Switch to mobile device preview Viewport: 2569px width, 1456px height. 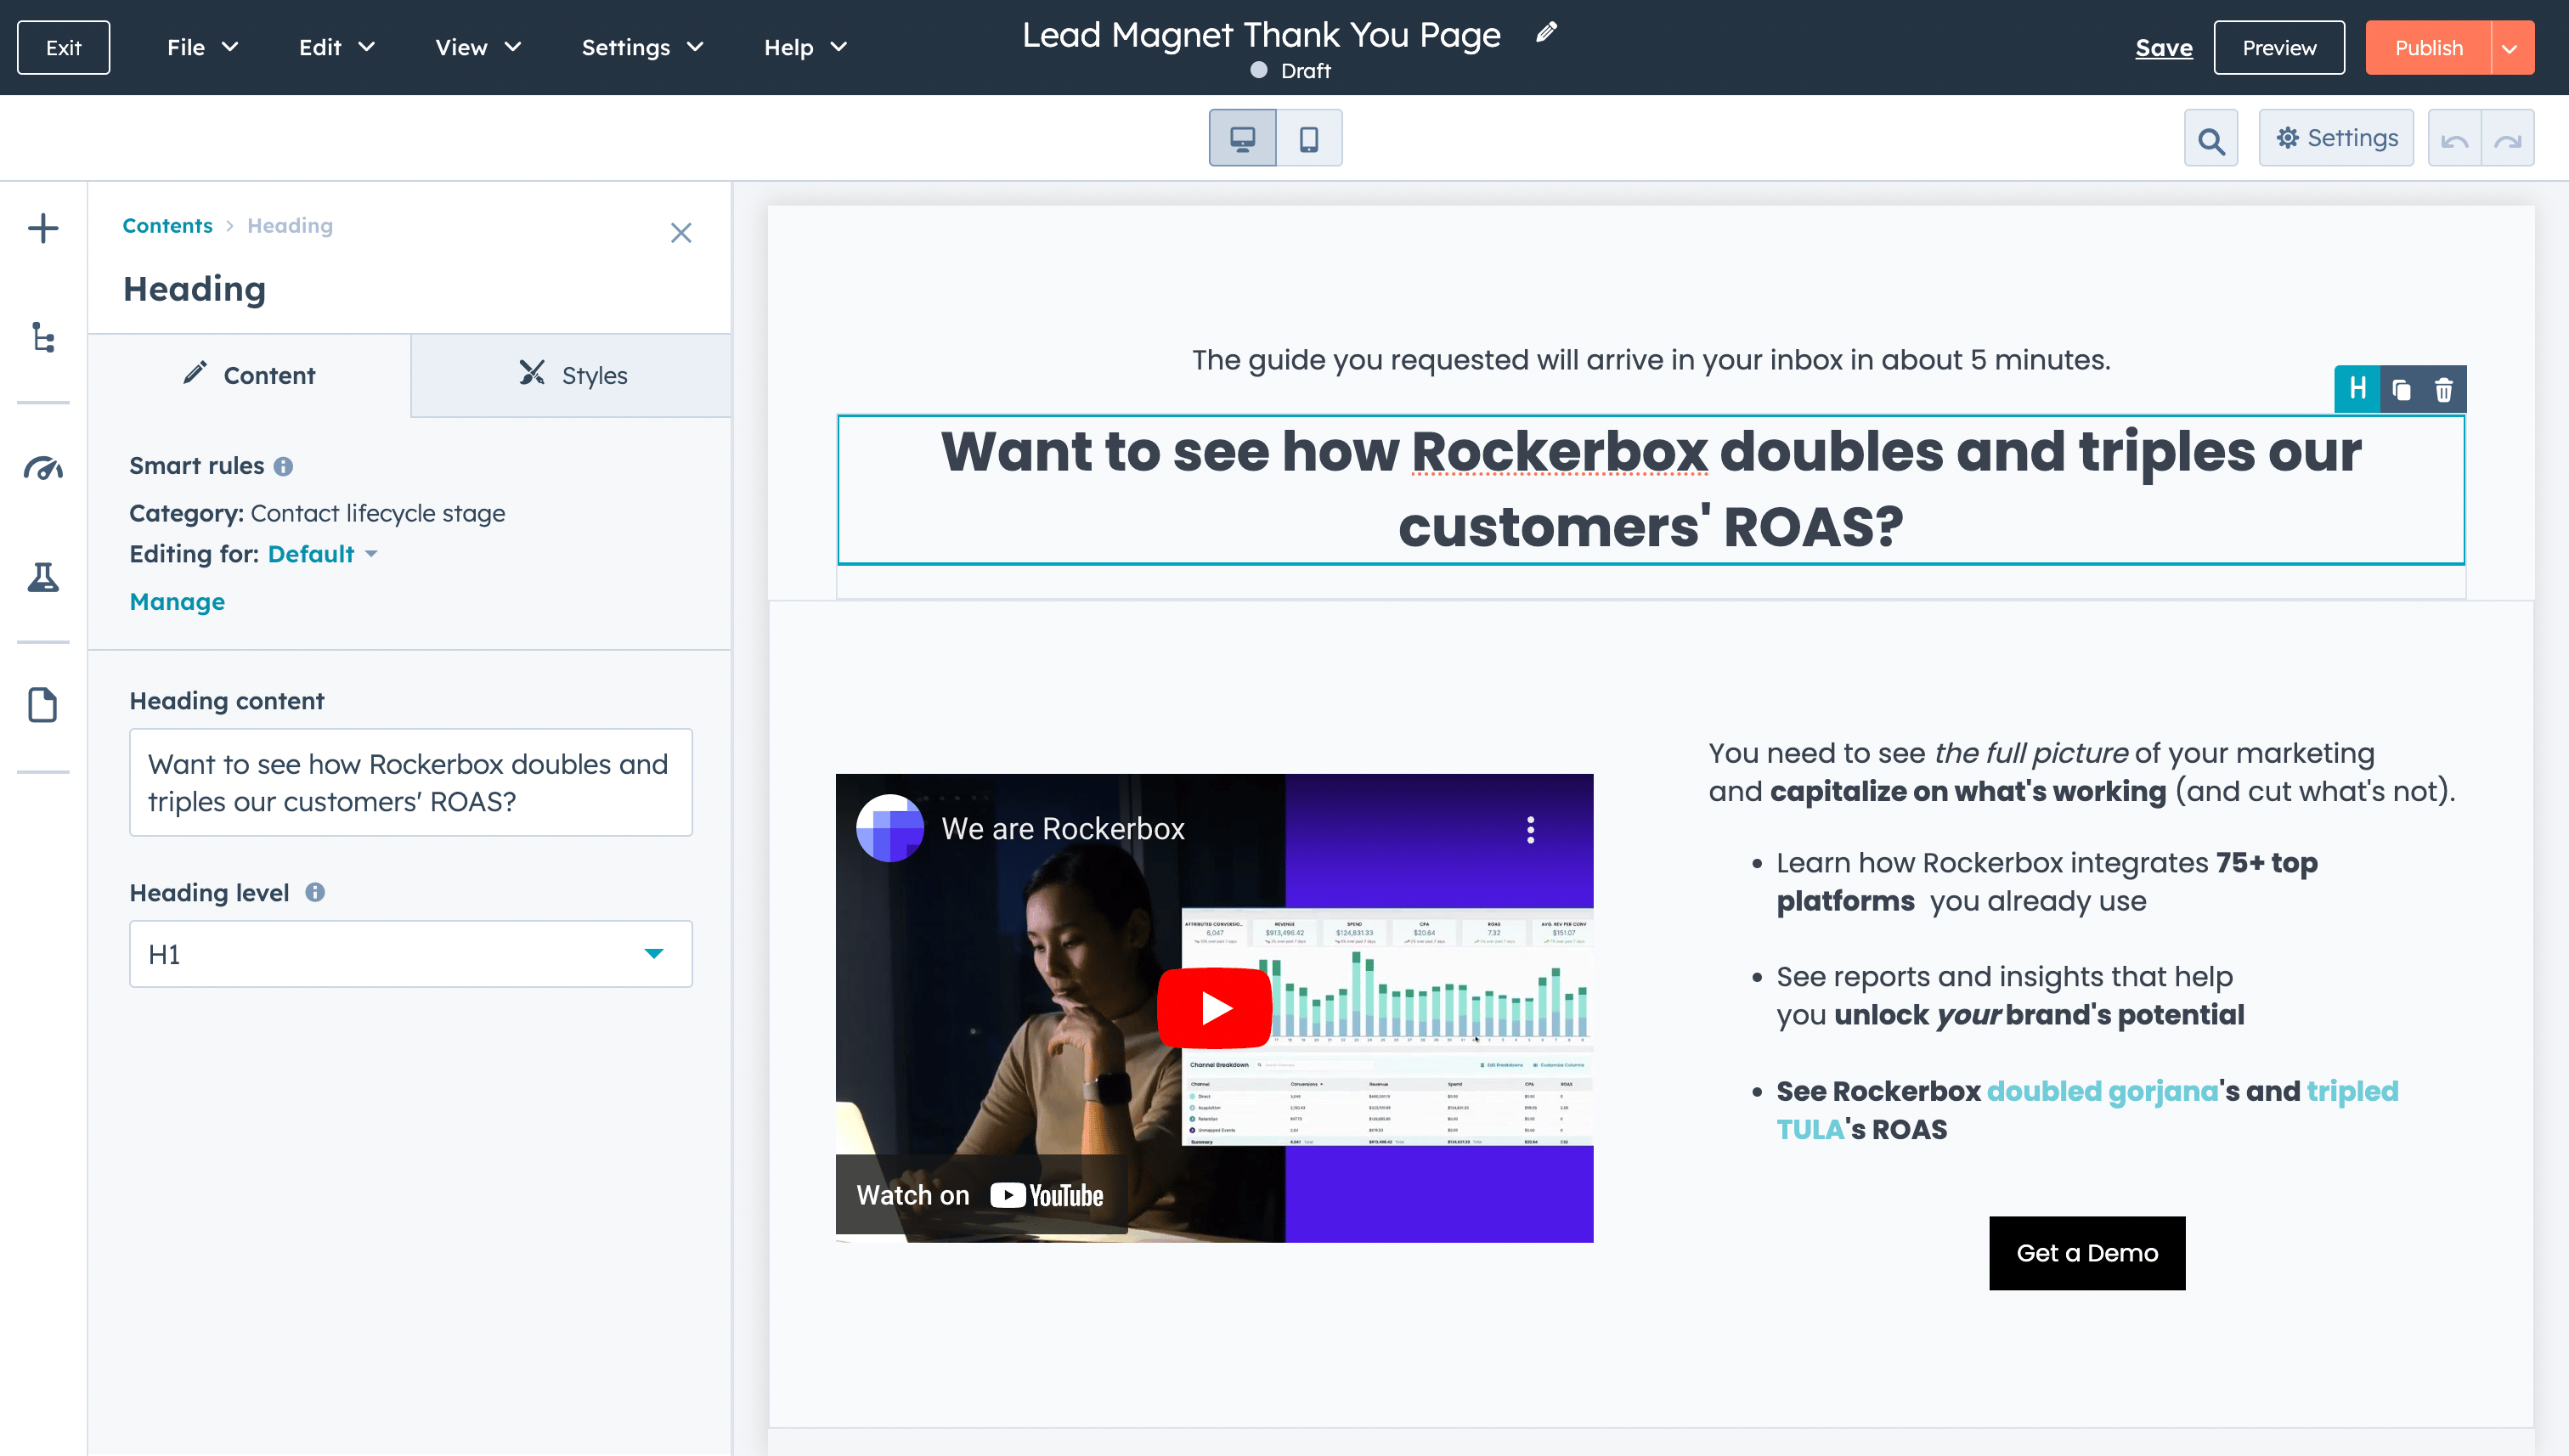(1308, 138)
